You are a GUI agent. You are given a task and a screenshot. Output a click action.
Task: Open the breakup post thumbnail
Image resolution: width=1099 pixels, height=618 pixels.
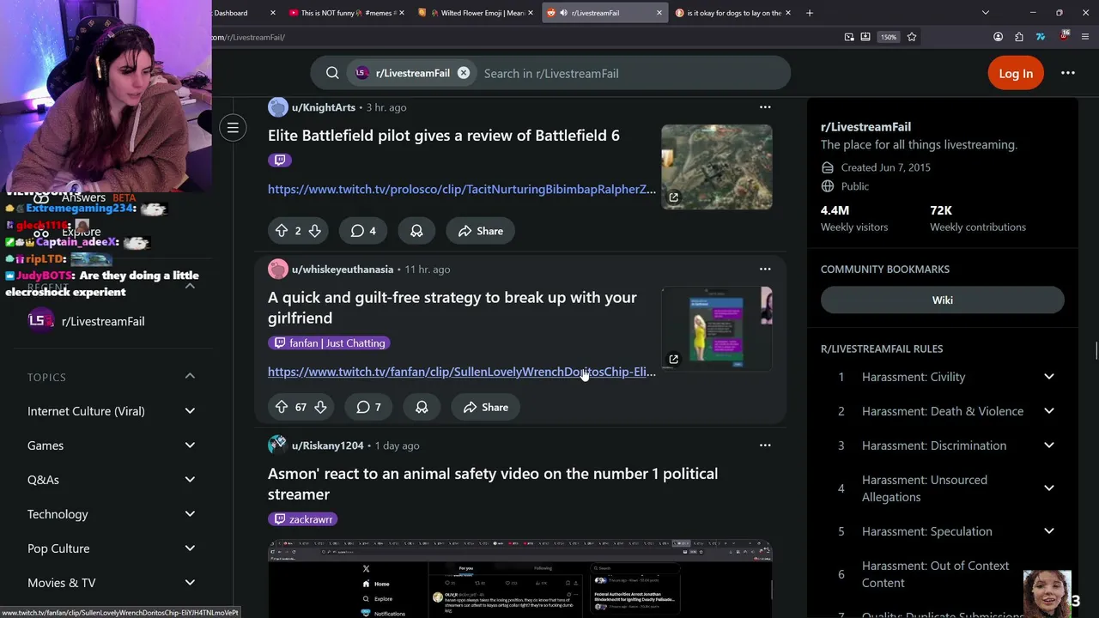pos(717,330)
